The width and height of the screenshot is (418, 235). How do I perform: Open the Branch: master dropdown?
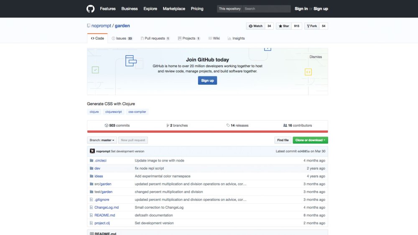[102, 140]
